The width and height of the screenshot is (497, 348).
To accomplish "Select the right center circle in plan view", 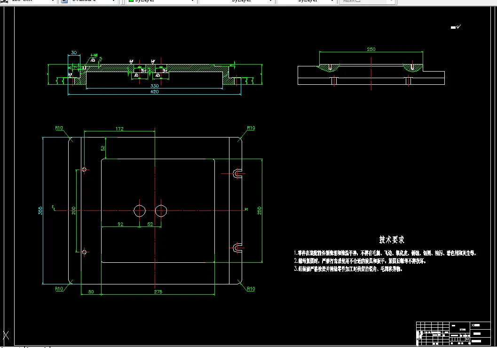I will point(161,210).
